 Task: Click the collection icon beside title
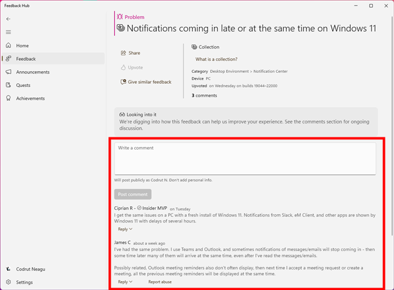121,28
